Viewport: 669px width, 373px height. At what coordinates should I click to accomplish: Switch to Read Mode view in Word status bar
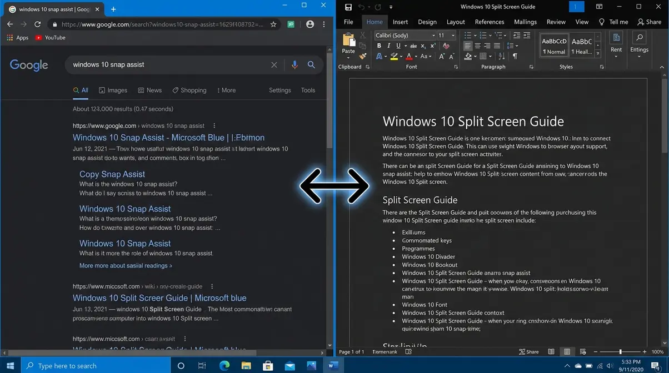[551, 351]
